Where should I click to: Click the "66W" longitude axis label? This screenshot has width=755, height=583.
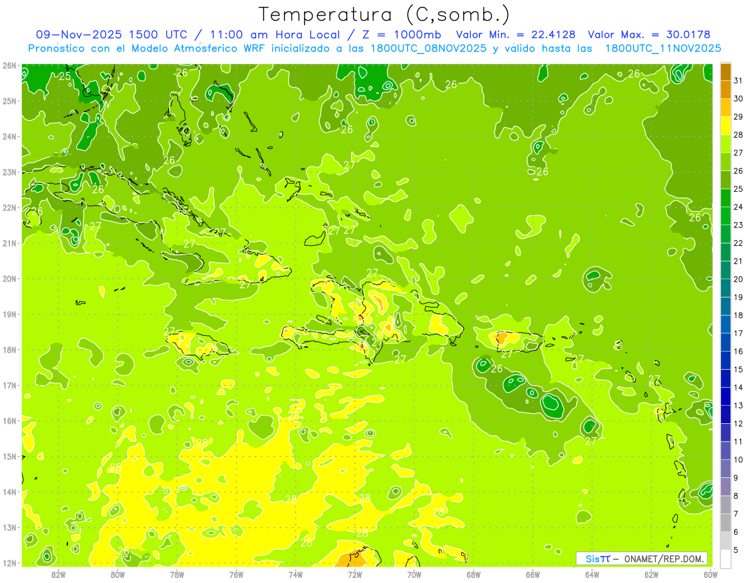[x=533, y=574]
